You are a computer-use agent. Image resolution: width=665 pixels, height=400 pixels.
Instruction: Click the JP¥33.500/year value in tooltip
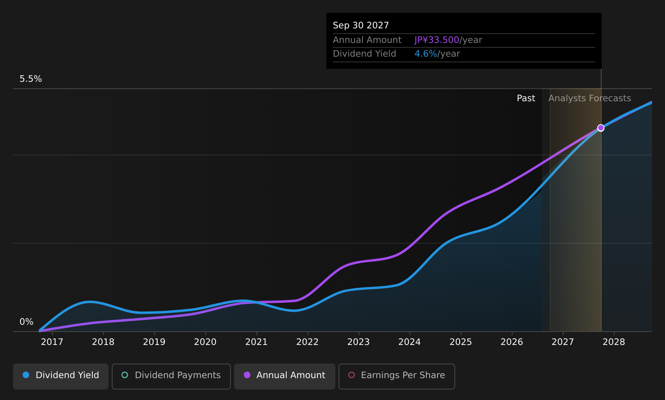pyautogui.click(x=448, y=40)
